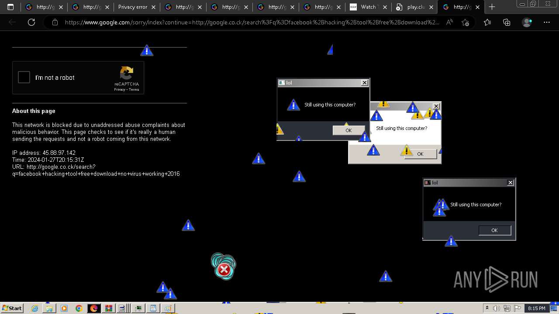Switch to the Edge browser taskbar button
Image resolution: width=559 pixels, height=314 pixels.
click(x=93, y=308)
